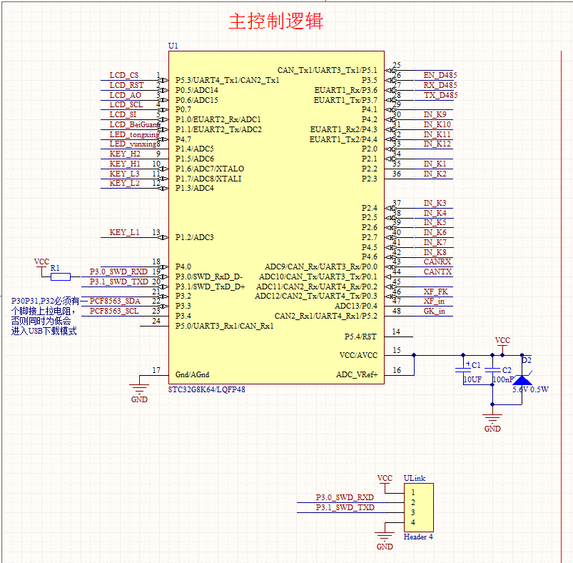Click the ADC_VRef+ pin name
573x563 pixels.
(357, 374)
